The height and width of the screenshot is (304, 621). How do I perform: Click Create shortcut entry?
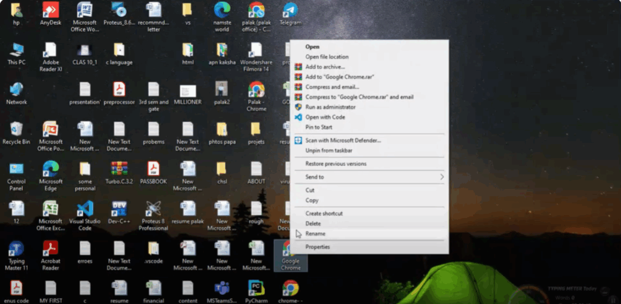[324, 214]
